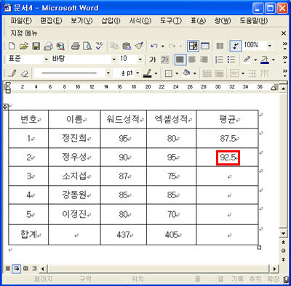Click the cell alignment icon

[x=234, y=73]
